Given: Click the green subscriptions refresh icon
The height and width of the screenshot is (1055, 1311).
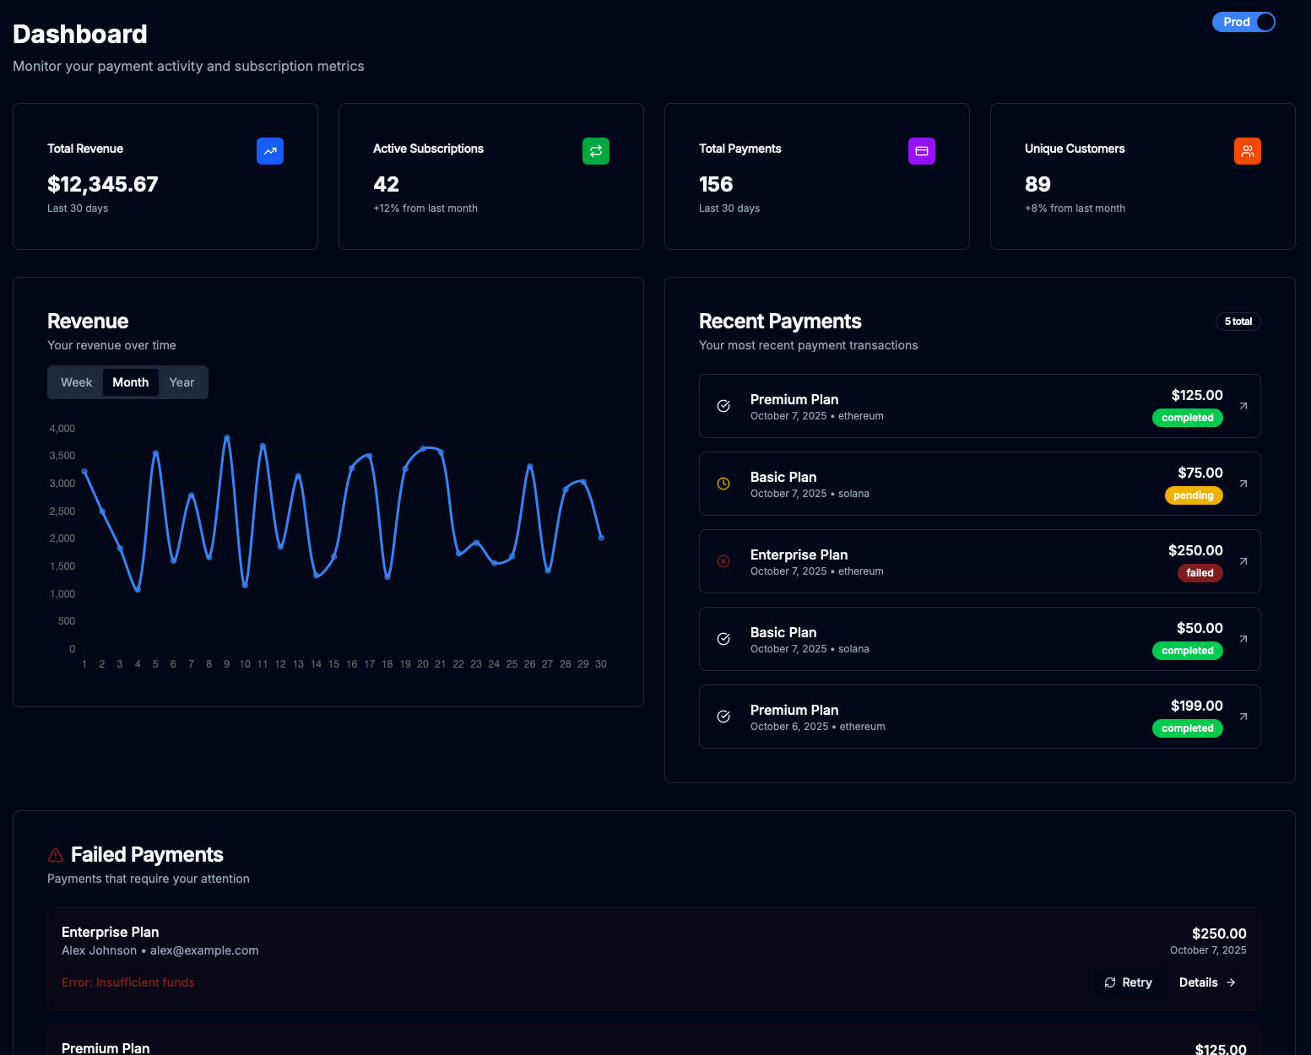Looking at the screenshot, I should [x=596, y=151].
